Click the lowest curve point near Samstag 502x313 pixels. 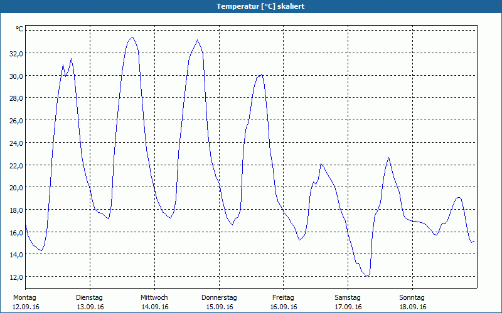click(x=368, y=275)
